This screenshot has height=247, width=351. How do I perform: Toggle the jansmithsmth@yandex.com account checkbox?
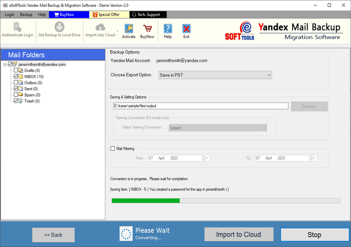[x=10, y=64]
